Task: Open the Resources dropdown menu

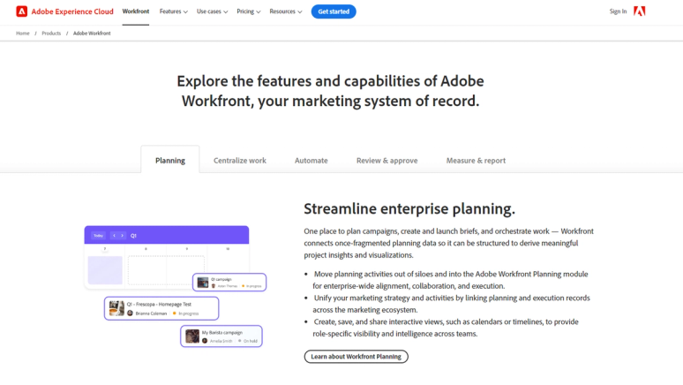Action: click(x=285, y=11)
